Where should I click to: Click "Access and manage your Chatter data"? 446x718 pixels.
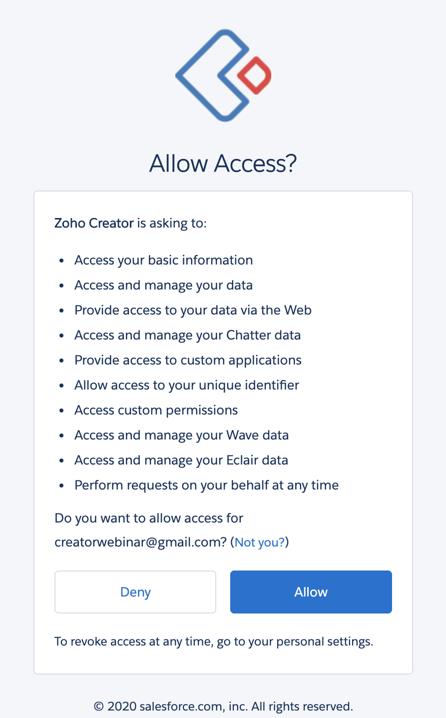[187, 335]
